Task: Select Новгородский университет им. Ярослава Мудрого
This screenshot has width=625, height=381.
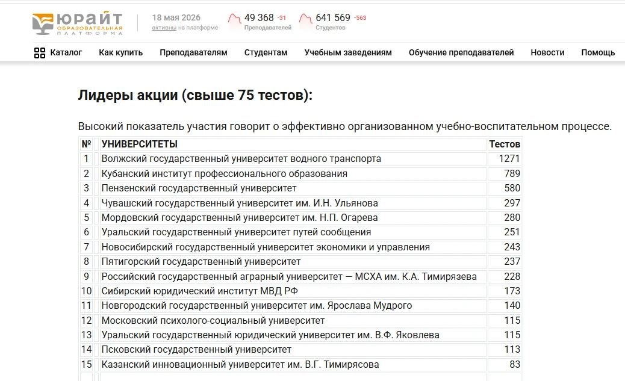Action: point(257,305)
